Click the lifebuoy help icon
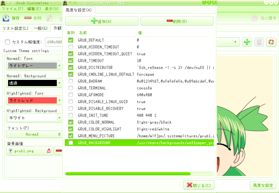The image size is (279, 193). tap(271, 42)
